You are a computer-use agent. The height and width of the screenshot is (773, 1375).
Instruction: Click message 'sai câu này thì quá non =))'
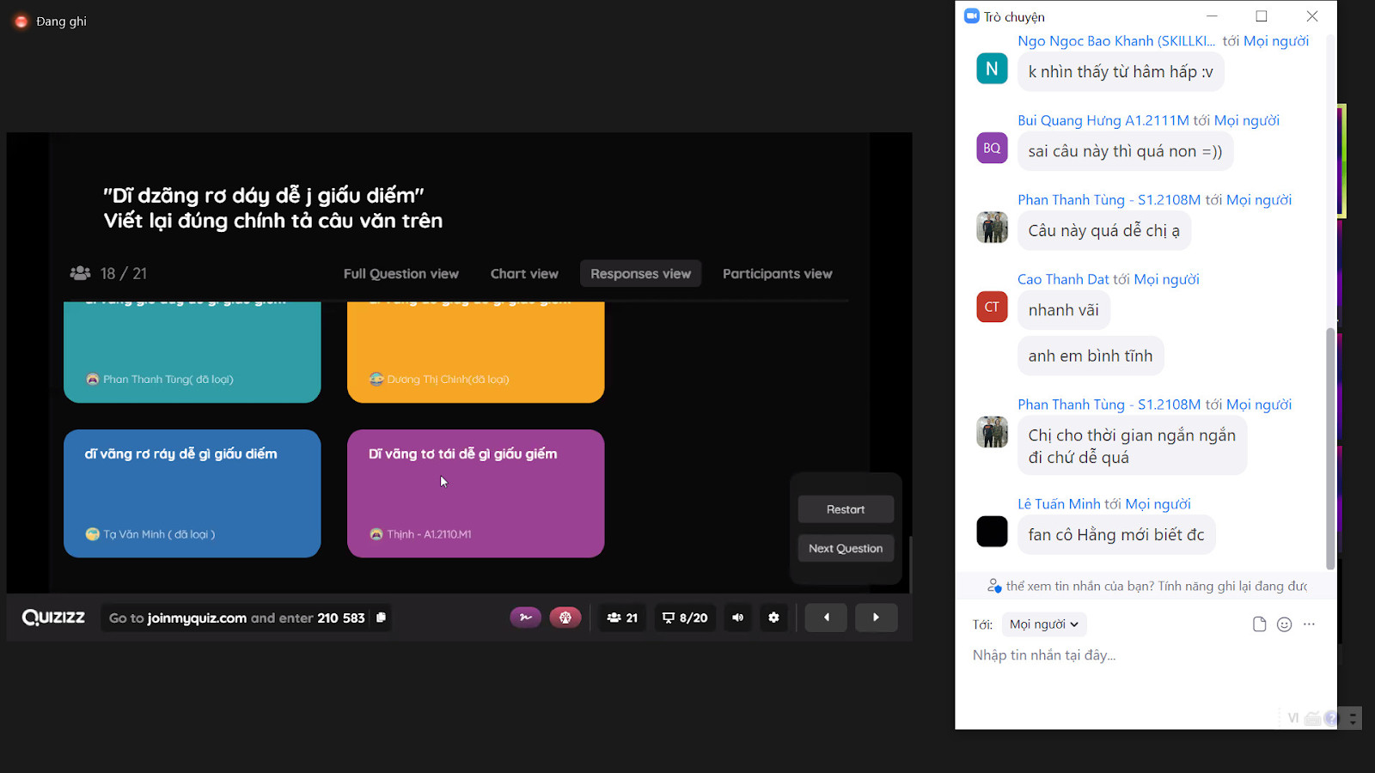tap(1125, 151)
